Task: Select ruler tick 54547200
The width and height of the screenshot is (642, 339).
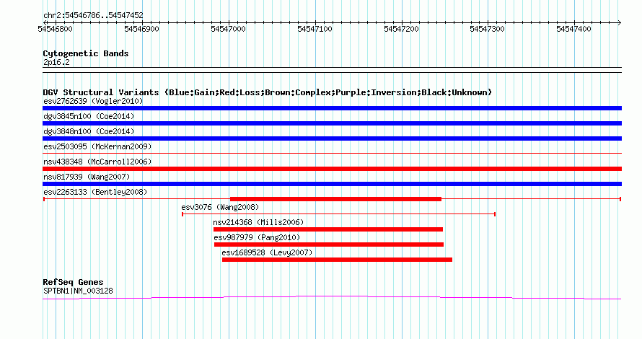Action: click(x=401, y=29)
